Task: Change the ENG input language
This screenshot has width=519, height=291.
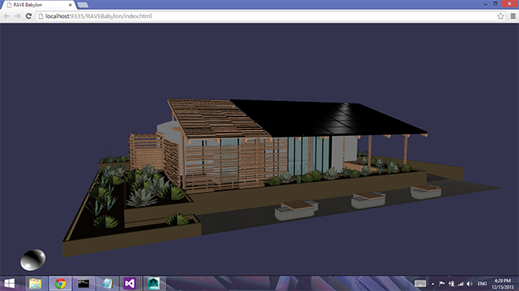Action: pos(482,284)
